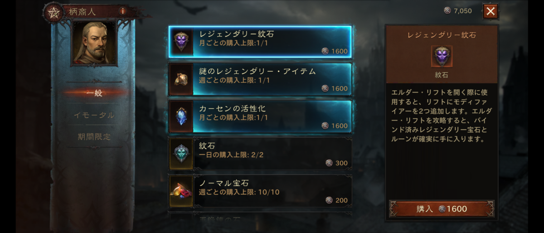Select the 紋石 300 price entry
Screen dimensions: 544x233
[260, 154]
